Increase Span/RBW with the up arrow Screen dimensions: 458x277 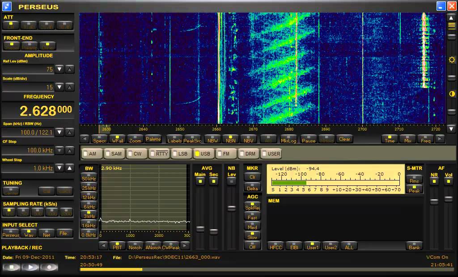(x=69, y=132)
